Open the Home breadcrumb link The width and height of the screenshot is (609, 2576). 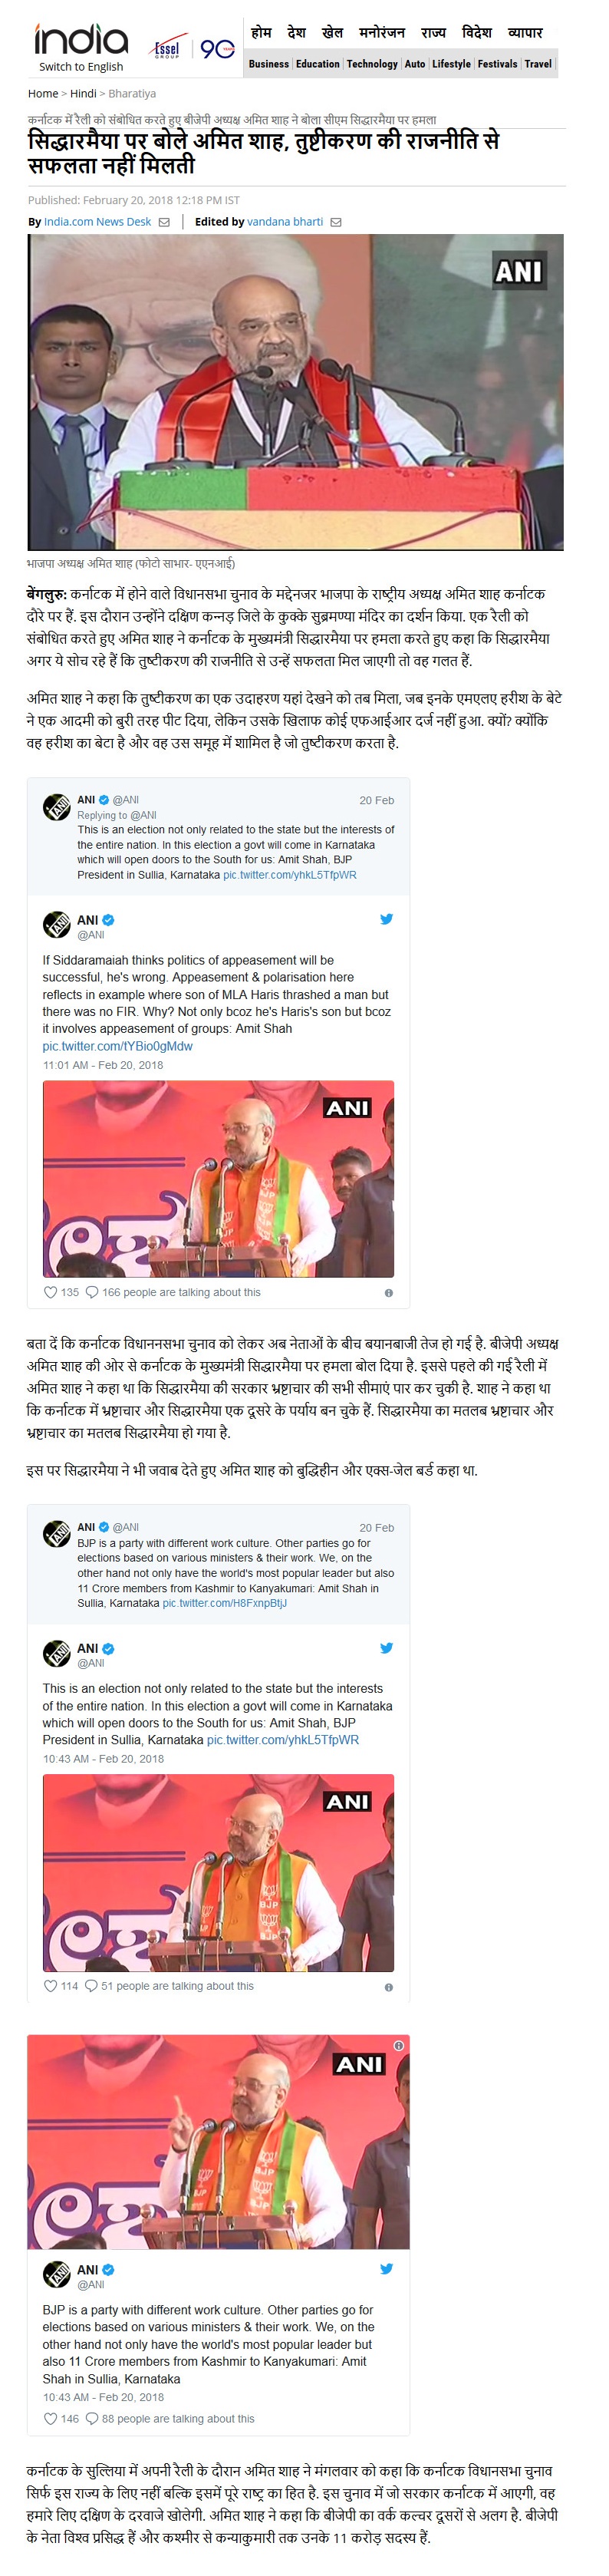43,94
